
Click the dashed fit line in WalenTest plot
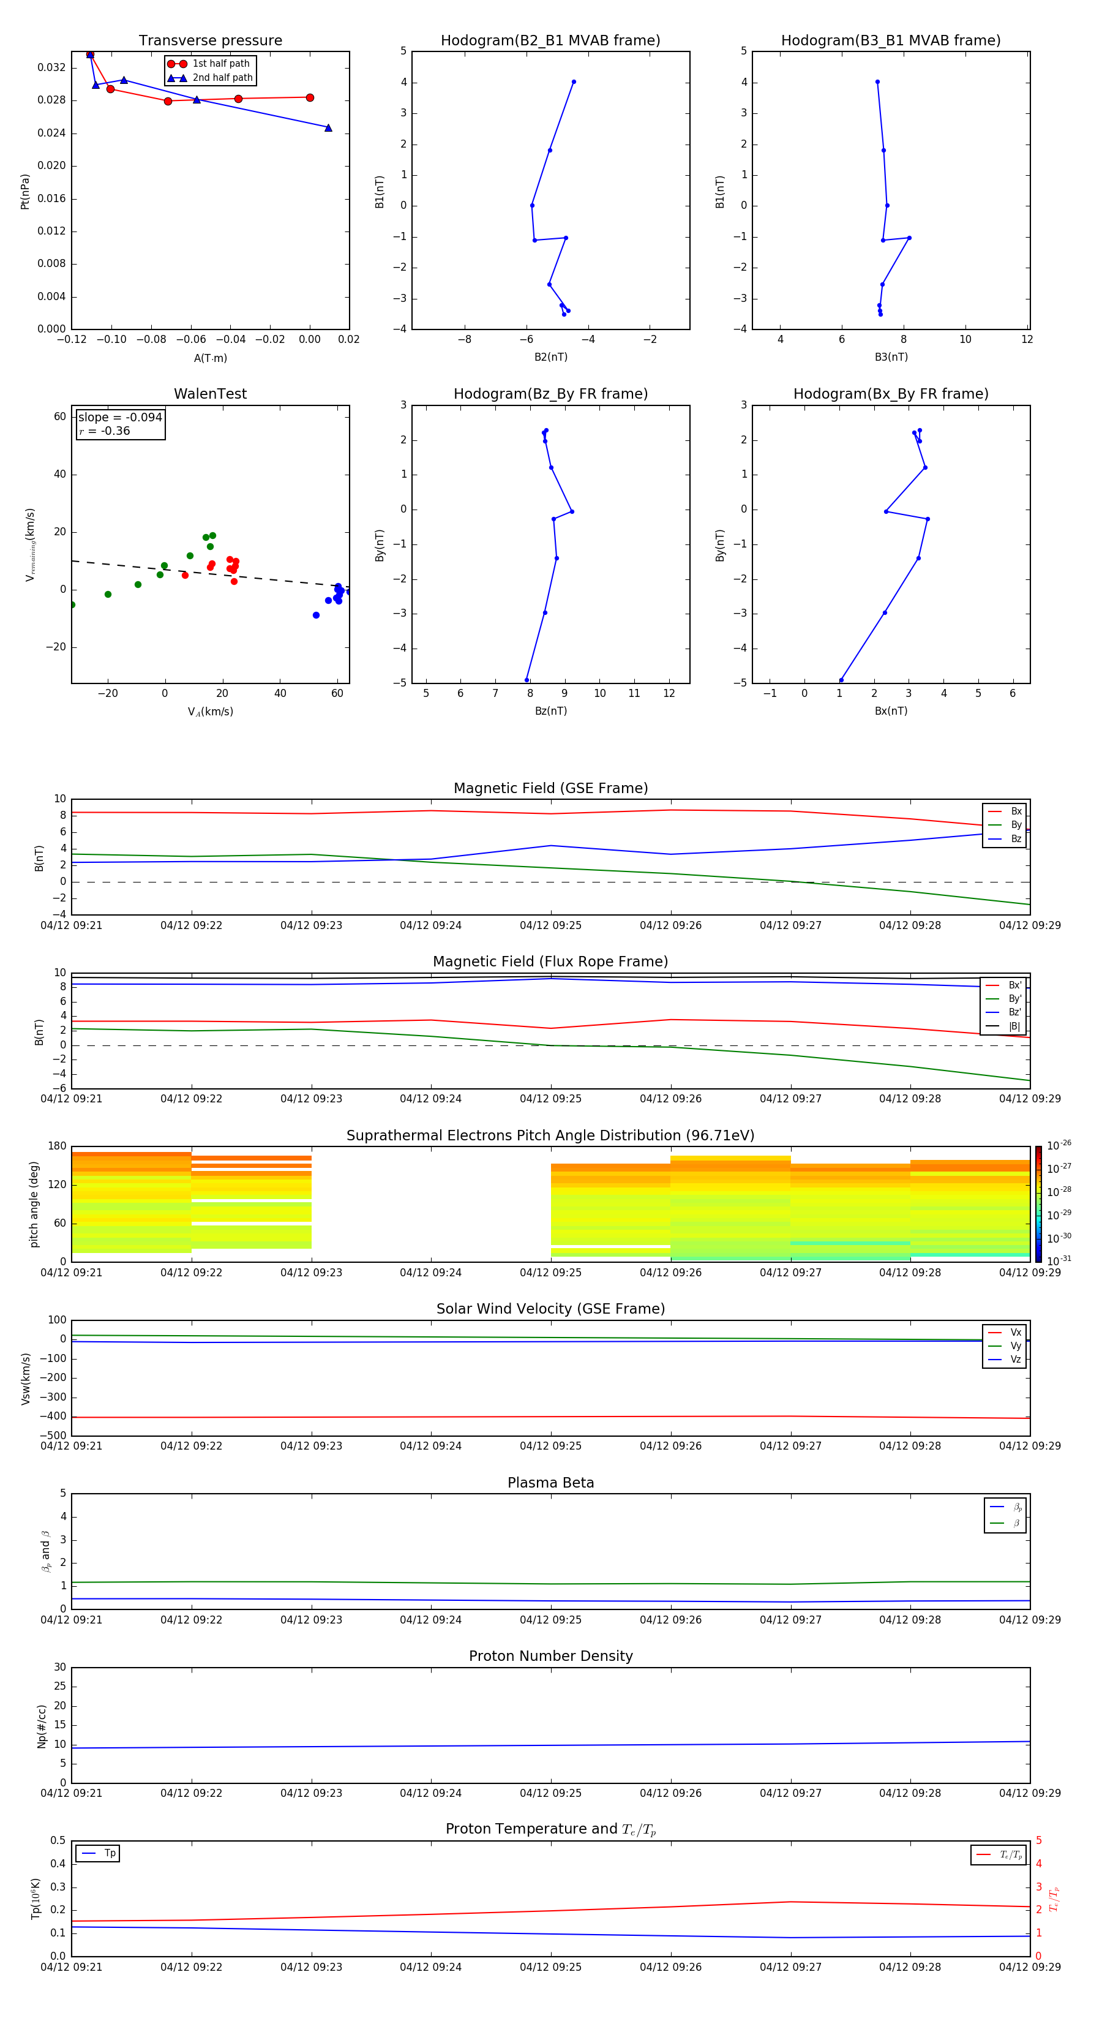coord(210,573)
